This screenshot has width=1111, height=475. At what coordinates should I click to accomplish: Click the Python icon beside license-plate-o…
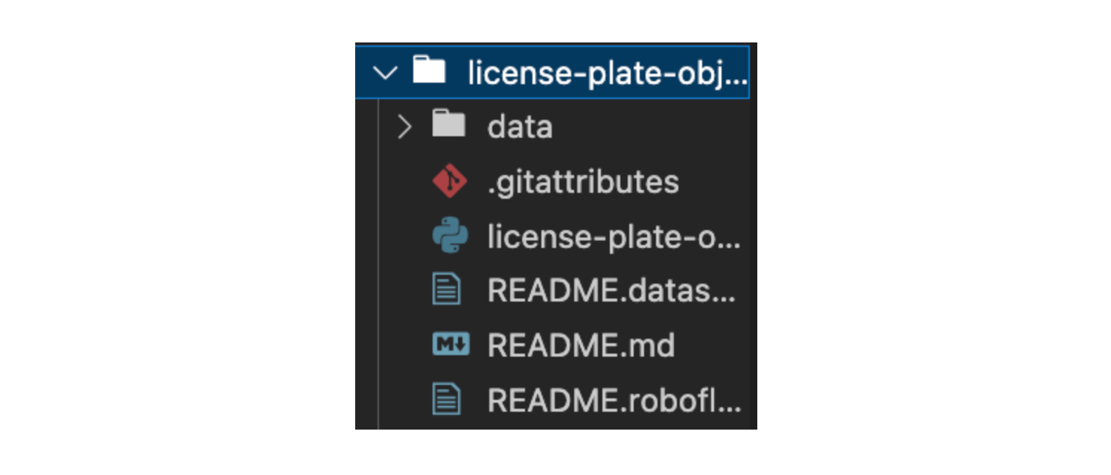click(450, 238)
